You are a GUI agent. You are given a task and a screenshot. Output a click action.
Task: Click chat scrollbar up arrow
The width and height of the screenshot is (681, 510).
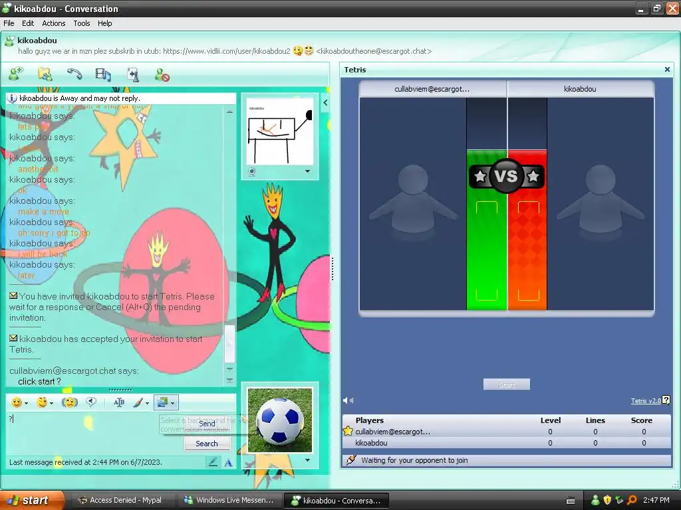click(229, 112)
